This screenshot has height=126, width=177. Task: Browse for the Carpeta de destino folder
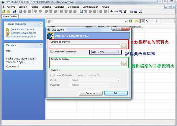coord(124,64)
